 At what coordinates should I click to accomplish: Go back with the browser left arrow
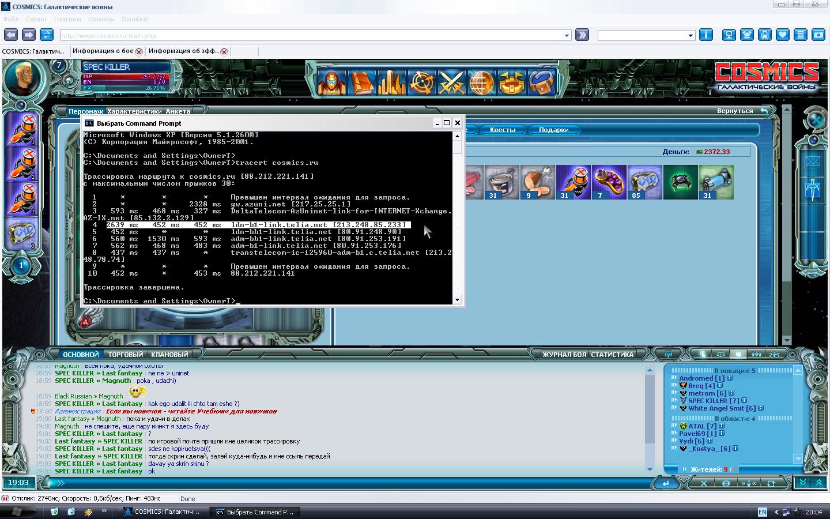(x=11, y=35)
